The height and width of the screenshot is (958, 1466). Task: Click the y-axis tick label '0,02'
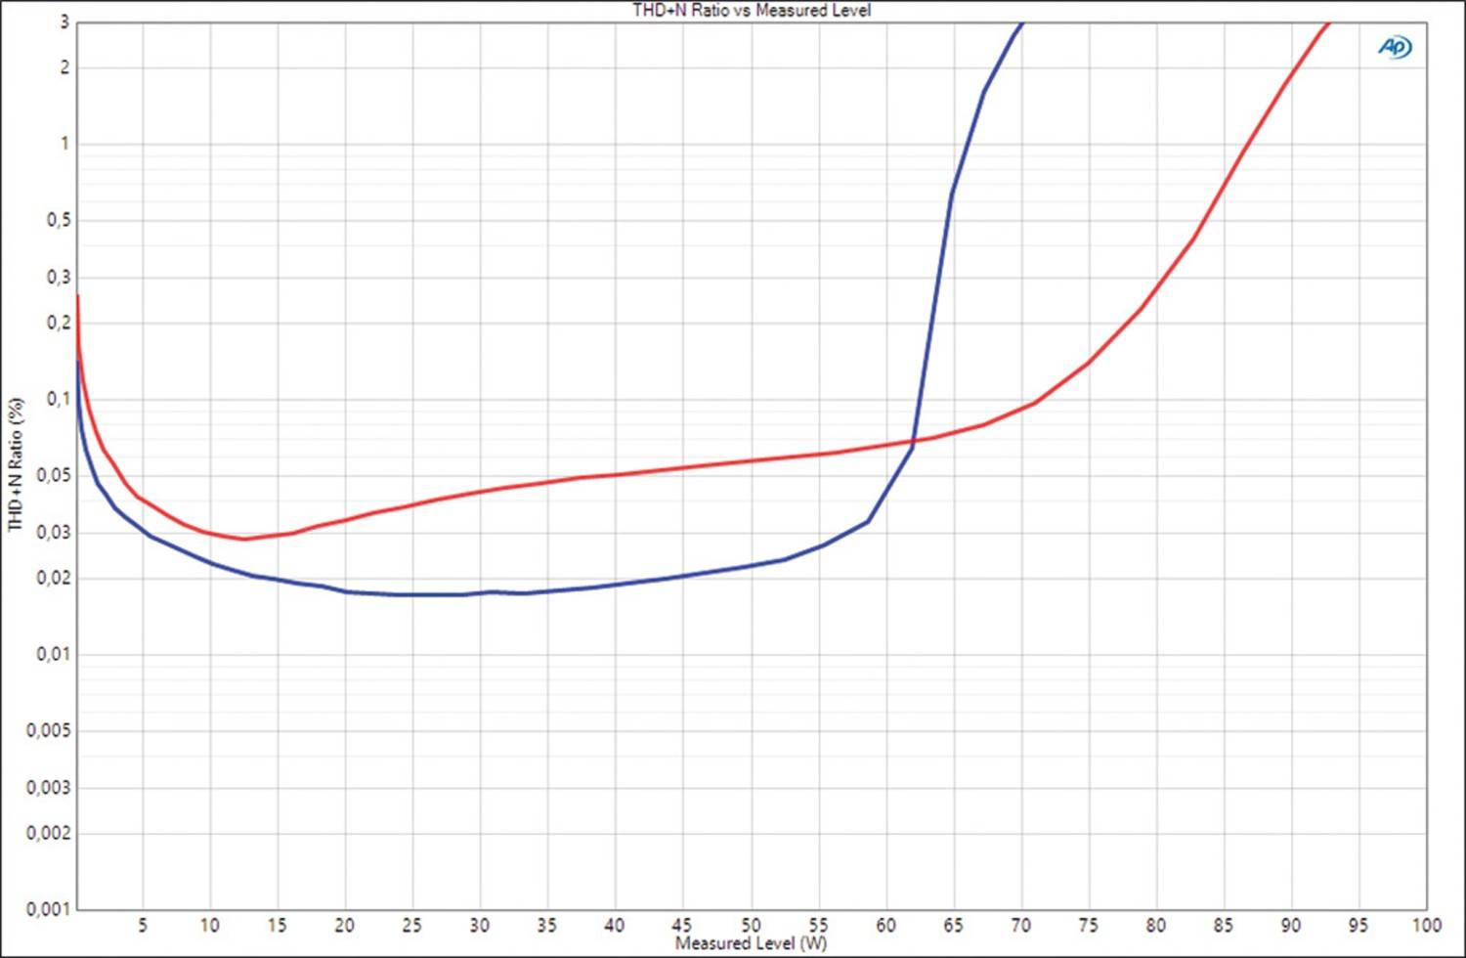point(54,578)
